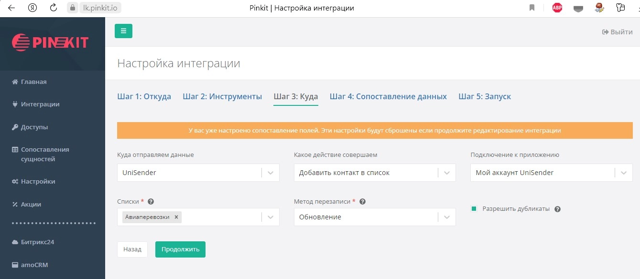Switch to Шаг 4: Сопоставление данных tab

(x=388, y=96)
